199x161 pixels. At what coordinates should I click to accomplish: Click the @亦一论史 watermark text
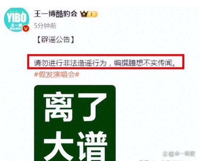coord(182,154)
